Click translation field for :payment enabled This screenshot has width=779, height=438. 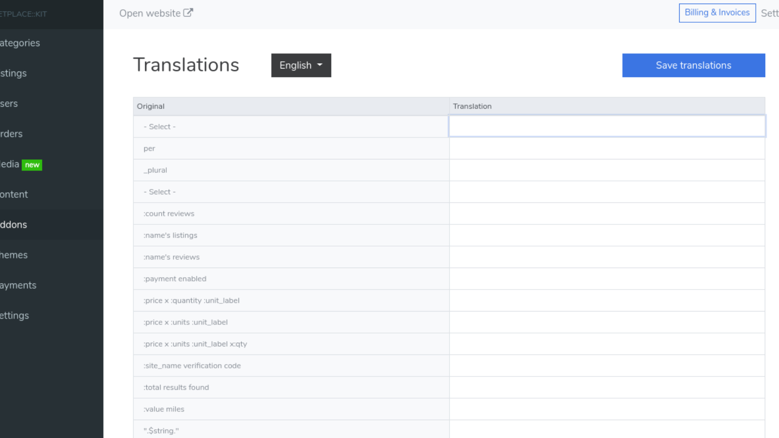[x=607, y=279]
